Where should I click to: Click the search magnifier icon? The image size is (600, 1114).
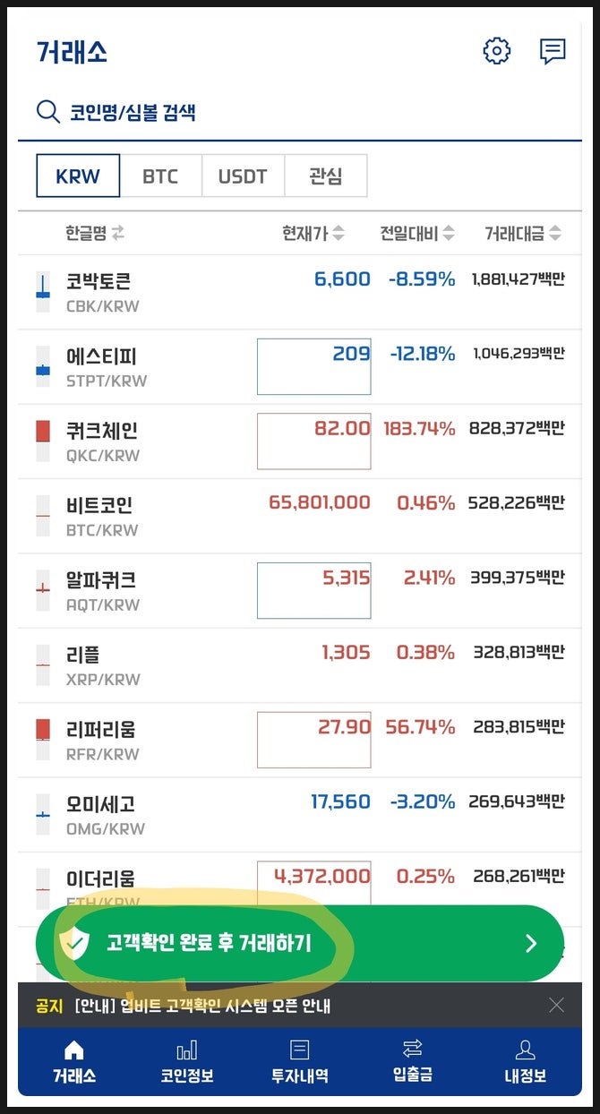(47, 111)
